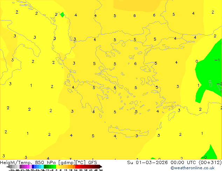Click the '(00+312)' forecast hour text
Viewport: 222px width, 171px height.
[210, 163]
